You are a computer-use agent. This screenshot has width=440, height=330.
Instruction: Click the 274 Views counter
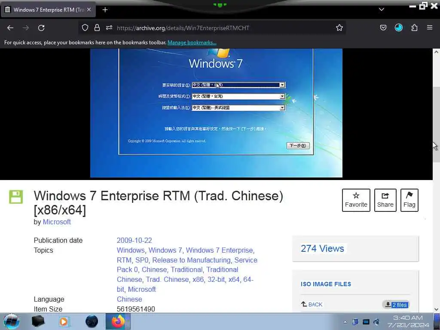click(322, 249)
